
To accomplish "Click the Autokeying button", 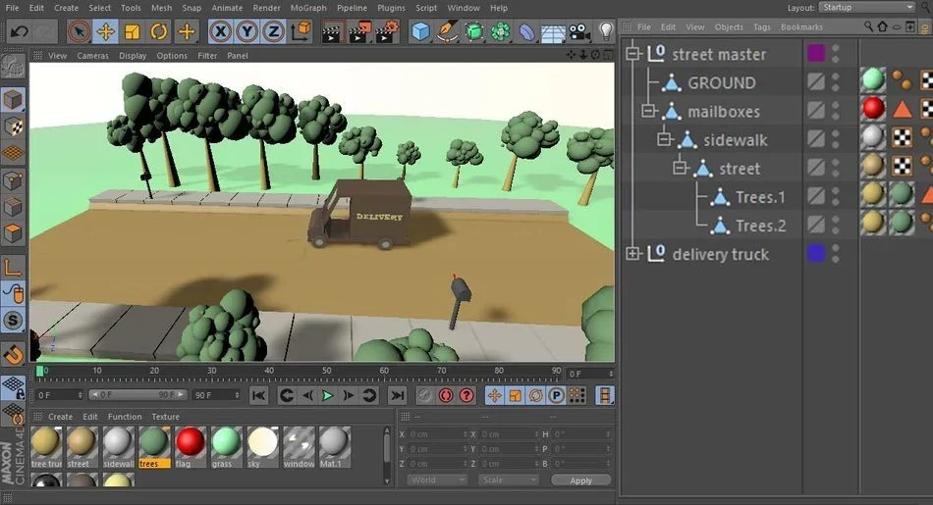I will (446, 395).
